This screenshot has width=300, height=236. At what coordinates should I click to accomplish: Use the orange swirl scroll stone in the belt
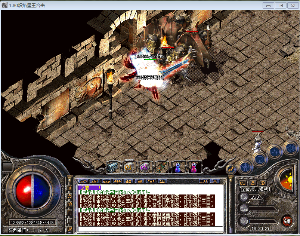129,167
